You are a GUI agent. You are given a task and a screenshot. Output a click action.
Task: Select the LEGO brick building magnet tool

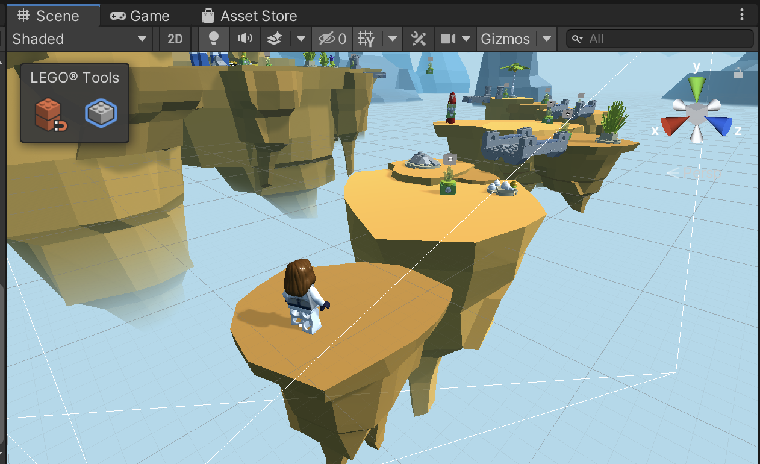click(x=51, y=114)
